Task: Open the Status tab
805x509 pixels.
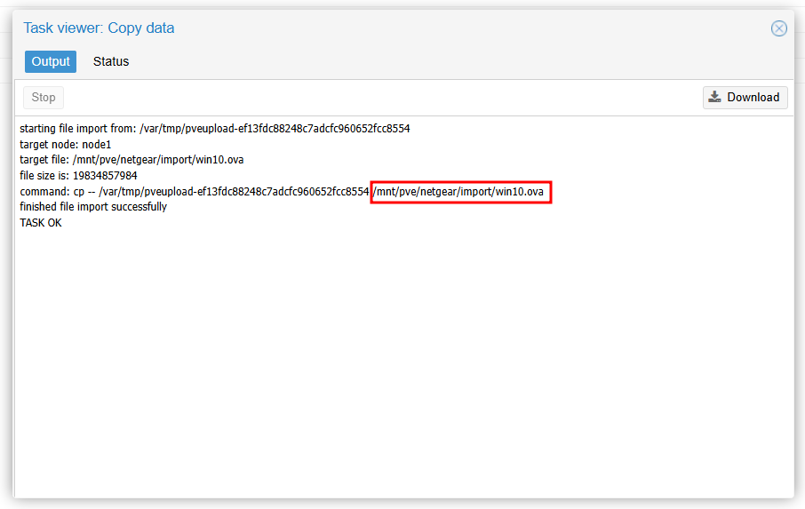Action: click(x=111, y=61)
